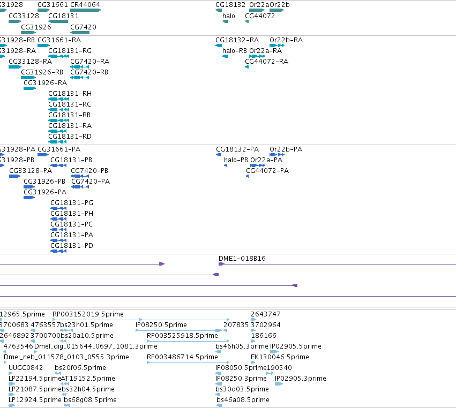Click the CG18131-RC transcript label
This screenshot has height=408, width=456.
pos(70,104)
